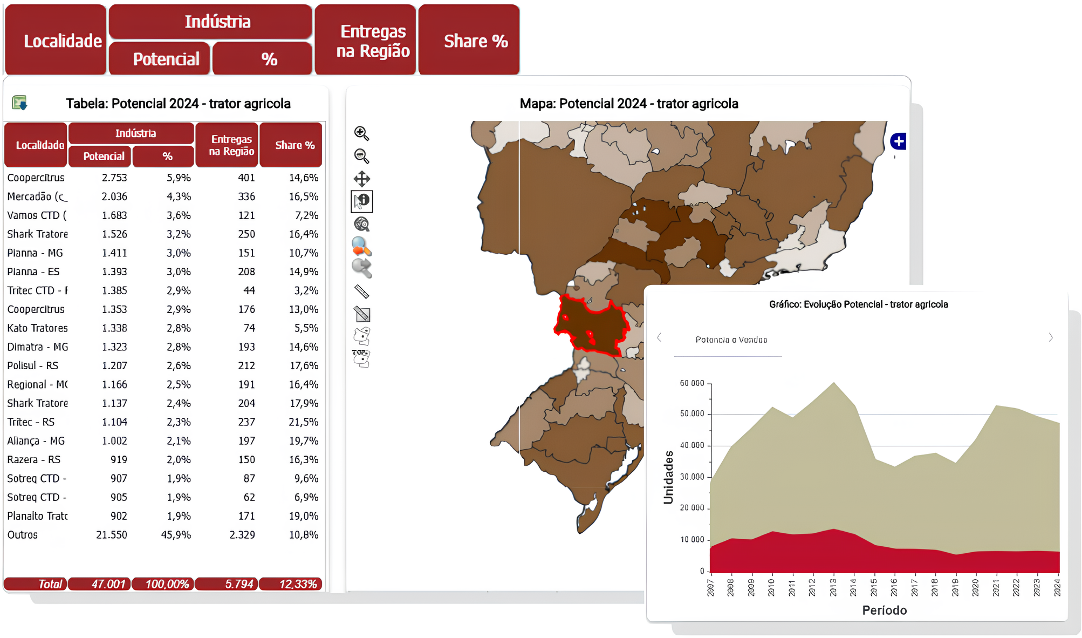Select the ruler distance measure tool
1082x638 pixels.
tap(361, 292)
